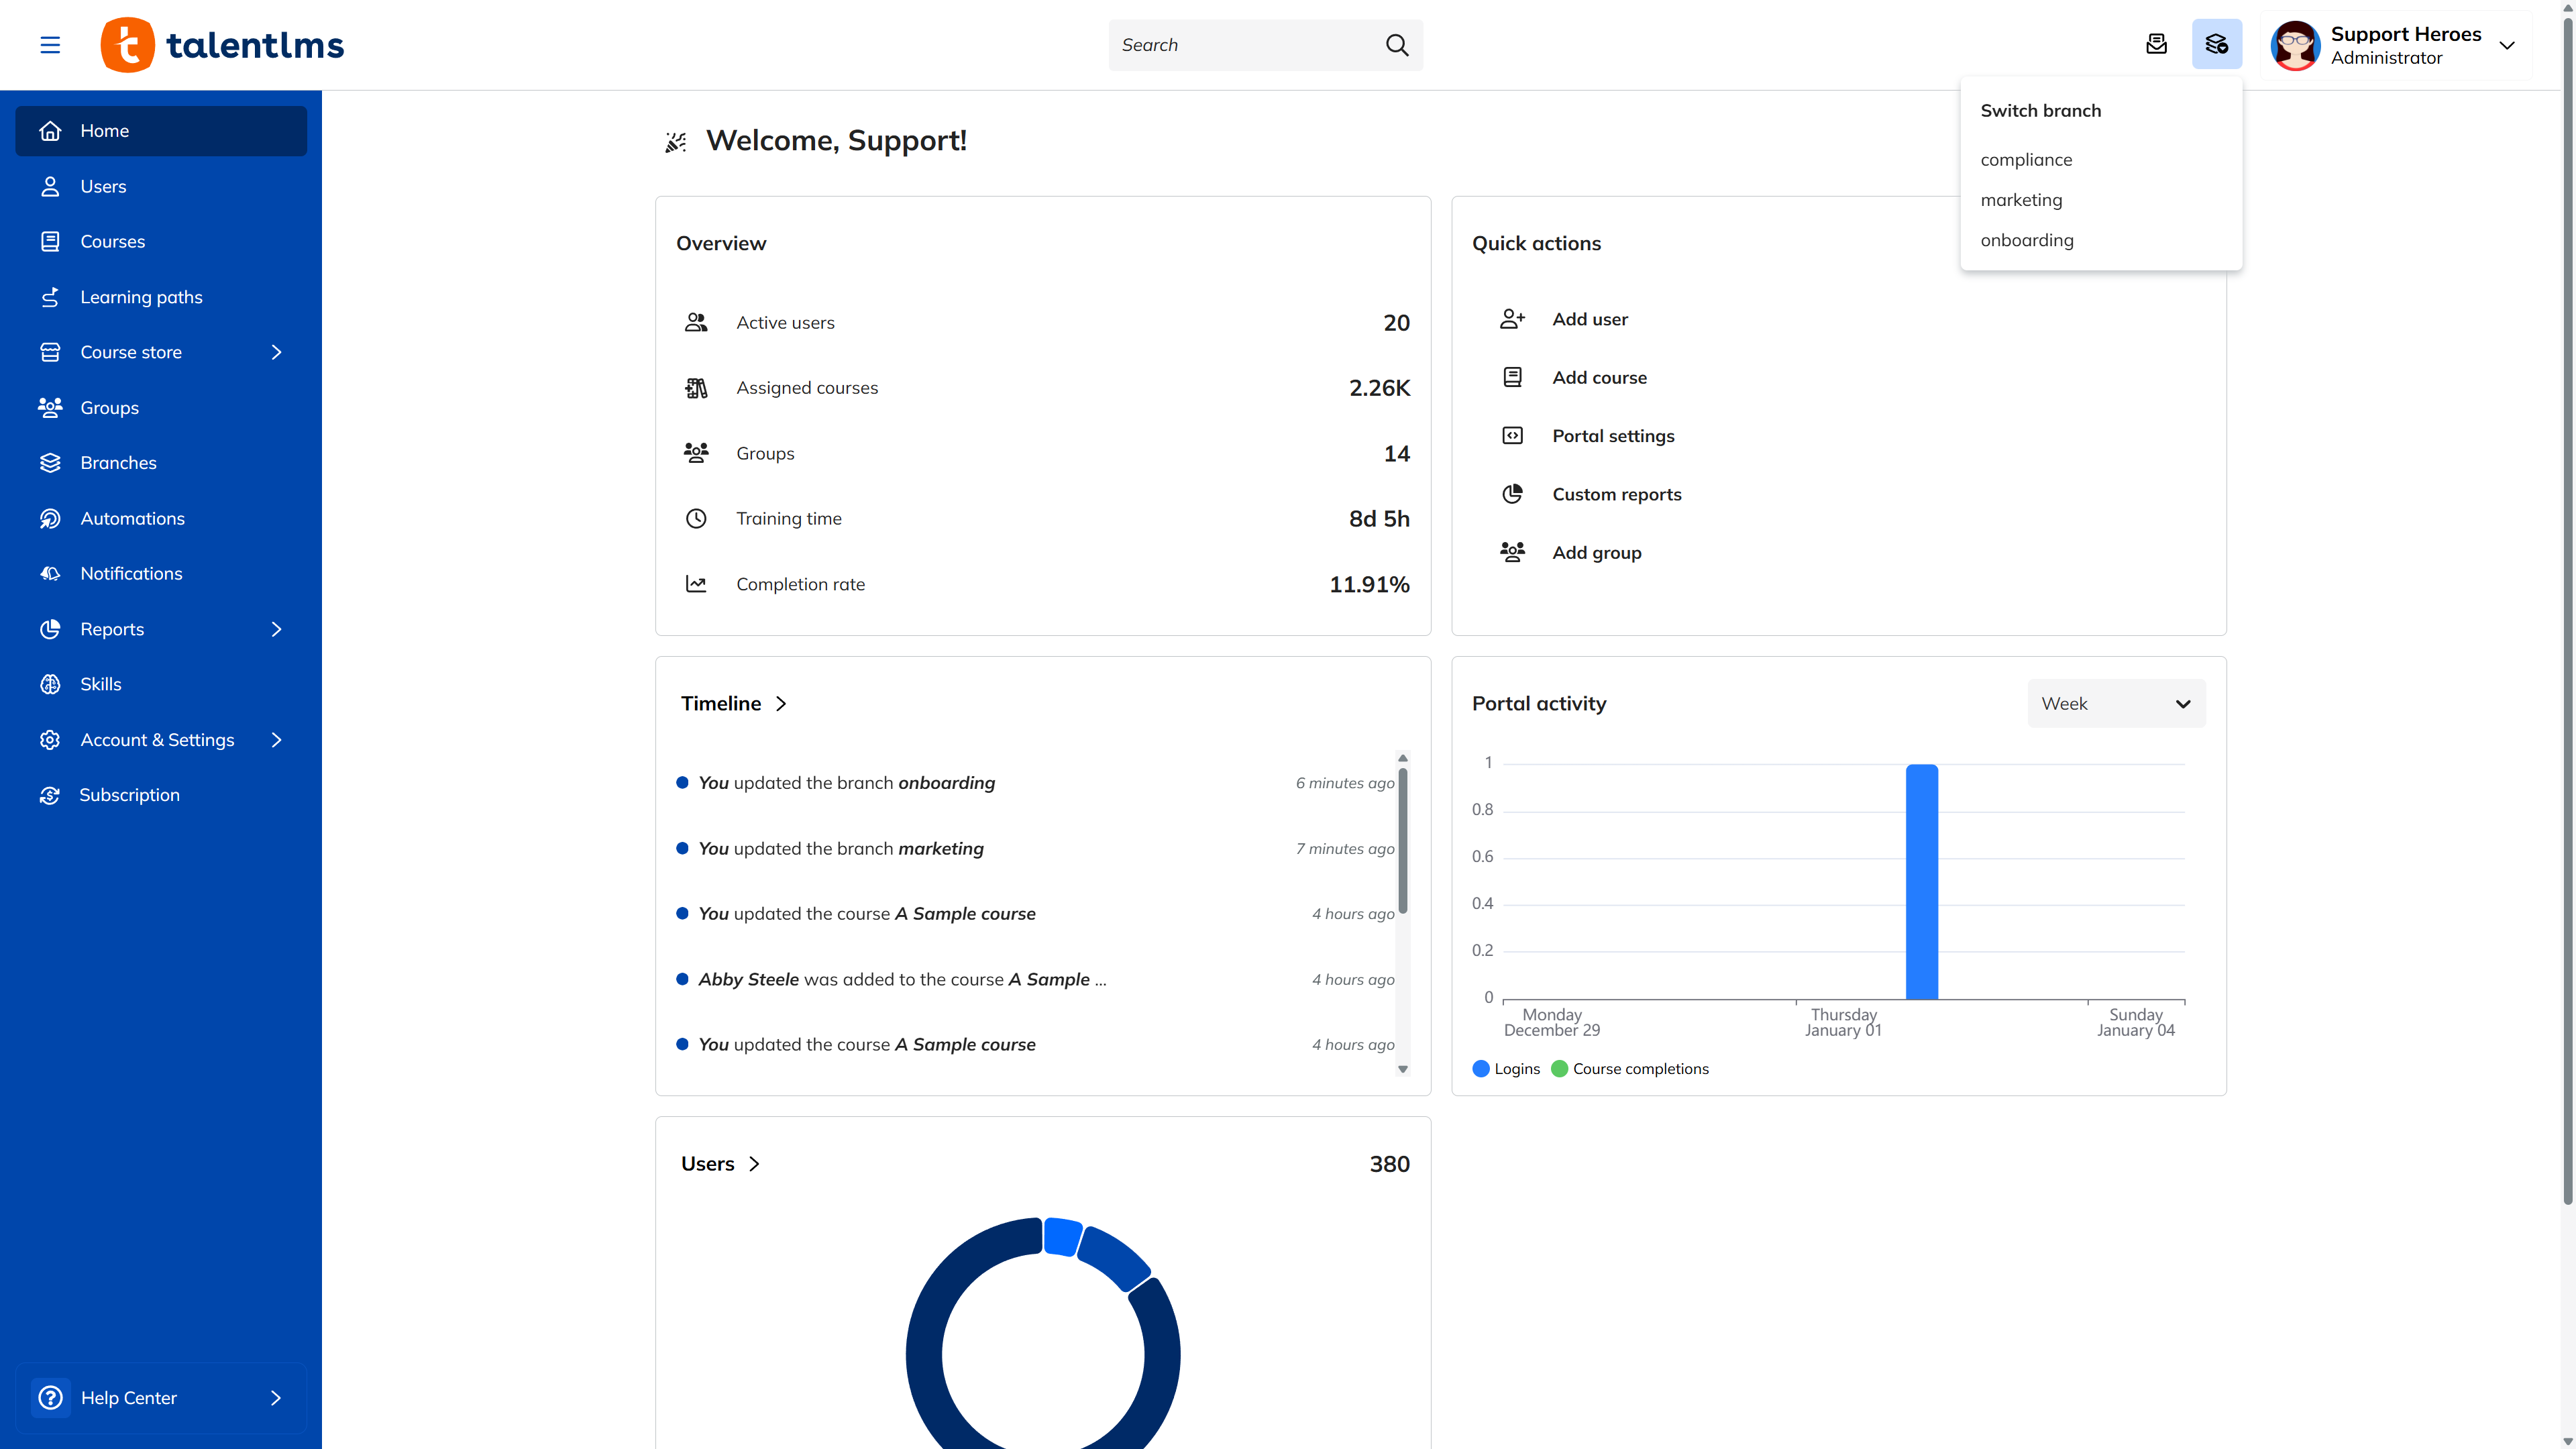Click the search magnifier icon
The height and width of the screenshot is (1449, 2576).
pos(1397,45)
